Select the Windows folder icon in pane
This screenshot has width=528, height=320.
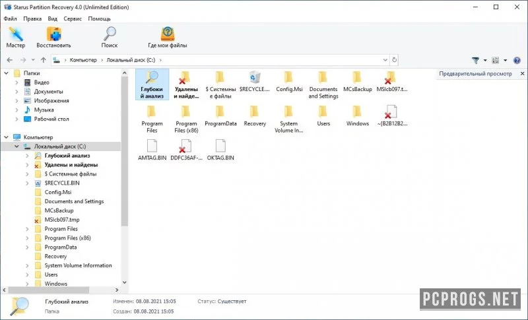[357, 115]
